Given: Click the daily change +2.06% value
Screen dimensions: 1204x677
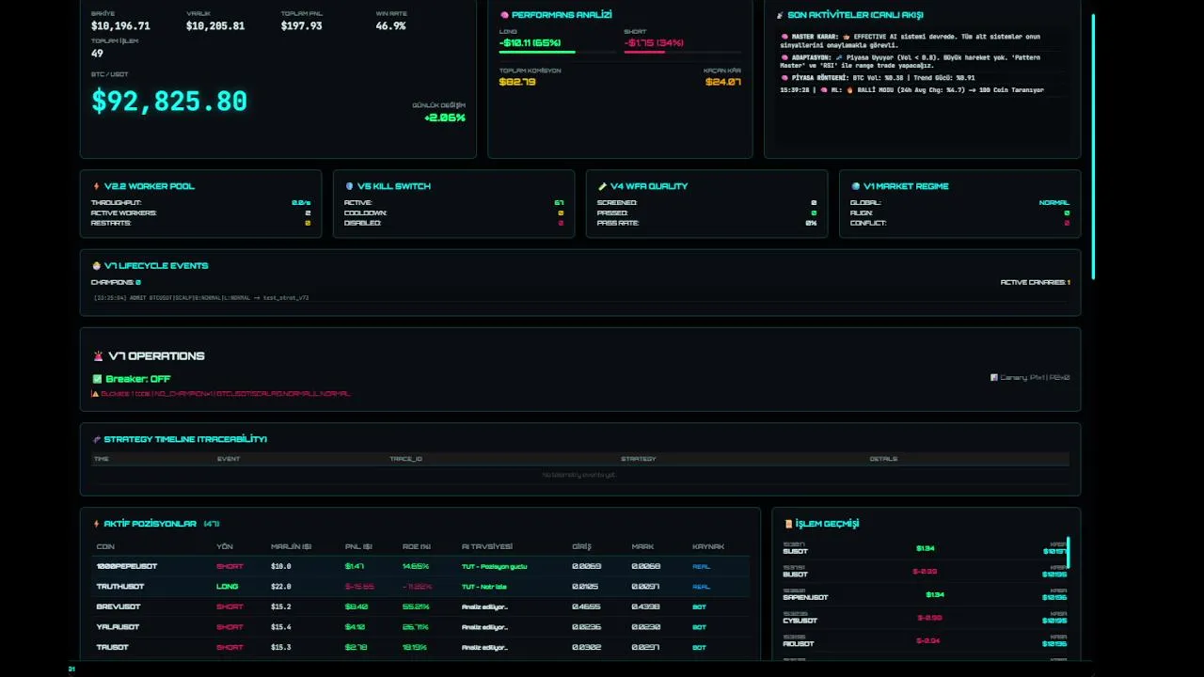Looking at the screenshot, I should pos(445,118).
